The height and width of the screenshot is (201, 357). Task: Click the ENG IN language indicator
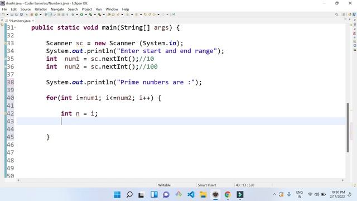[x=300, y=194]
